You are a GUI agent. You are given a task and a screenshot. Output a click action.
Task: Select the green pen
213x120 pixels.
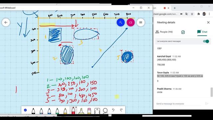click(57, 111)
